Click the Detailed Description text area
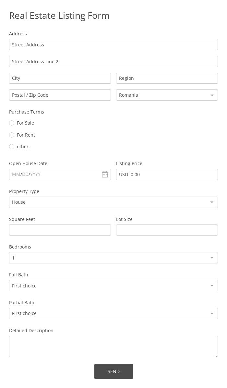The width and height of the screenshot is (227, 388). [113, 346]
